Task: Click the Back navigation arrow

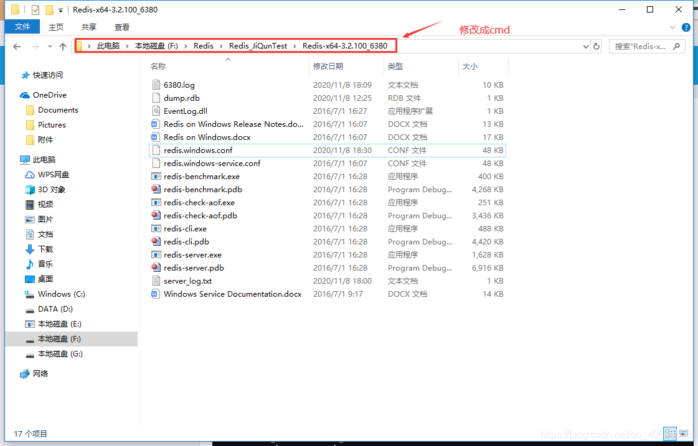Action: coord(17,46)
